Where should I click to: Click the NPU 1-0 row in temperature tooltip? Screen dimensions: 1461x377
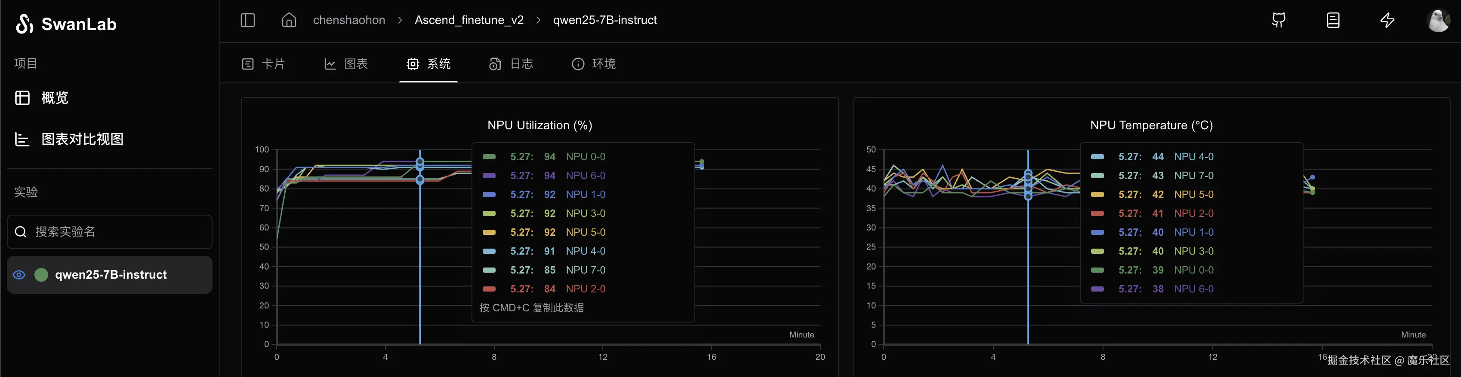pos(1152,232)
